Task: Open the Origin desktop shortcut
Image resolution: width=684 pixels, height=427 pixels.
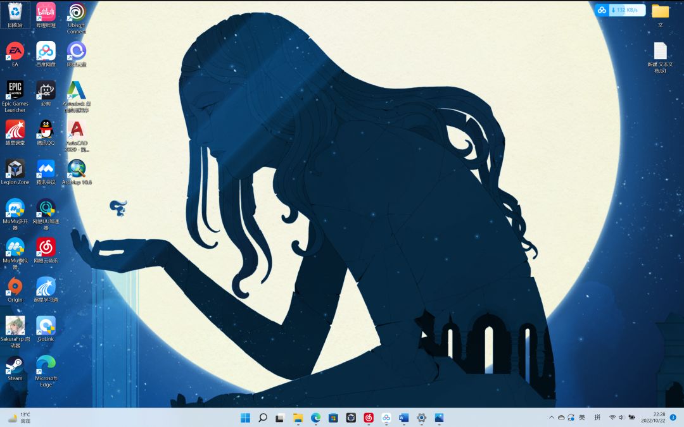Action: click(15, 289)
